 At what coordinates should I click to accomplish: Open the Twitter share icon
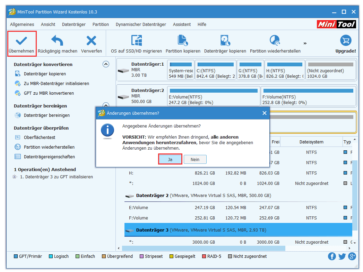pos(342,256)
